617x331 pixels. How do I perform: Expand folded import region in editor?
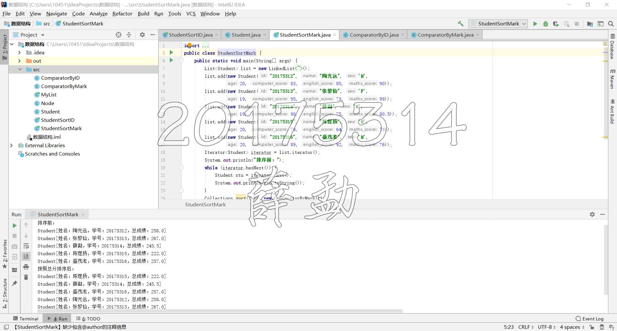(x=181, y=45)
